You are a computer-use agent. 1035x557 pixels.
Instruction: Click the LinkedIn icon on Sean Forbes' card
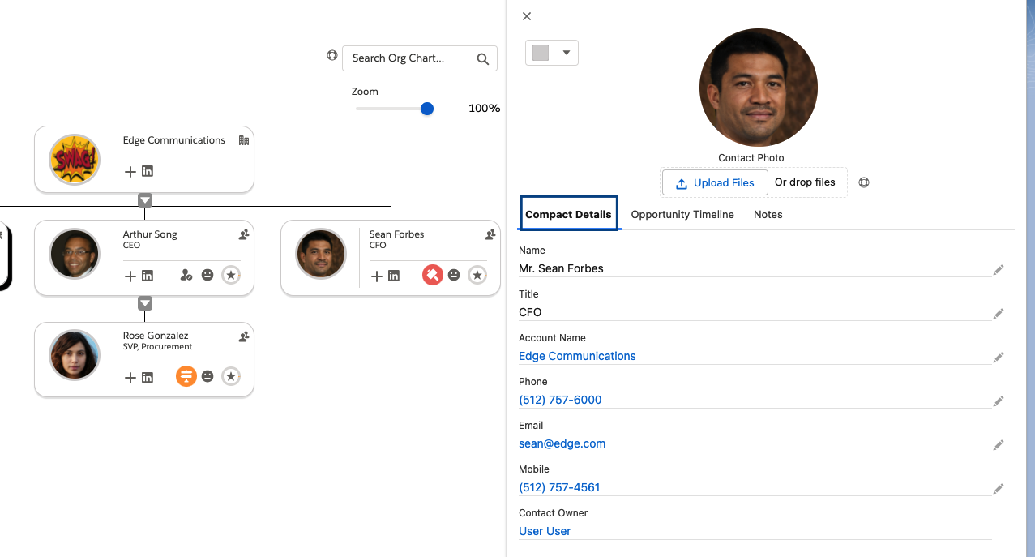394,276
